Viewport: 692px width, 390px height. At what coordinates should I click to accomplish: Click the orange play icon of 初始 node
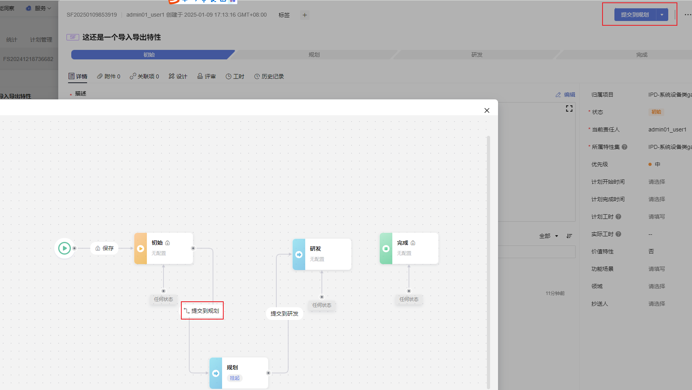pos(141,249)
